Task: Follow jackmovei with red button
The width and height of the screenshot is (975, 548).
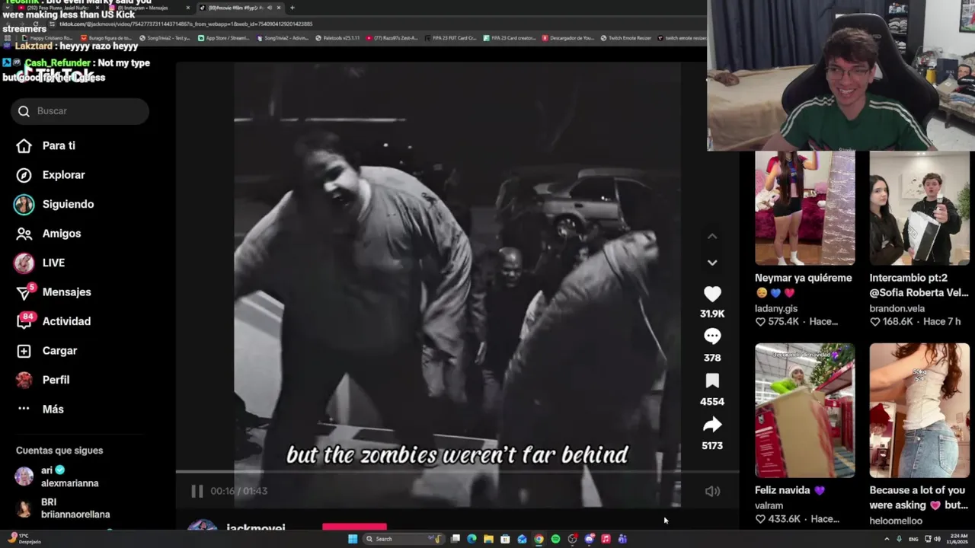Action: tap(354, 527)
